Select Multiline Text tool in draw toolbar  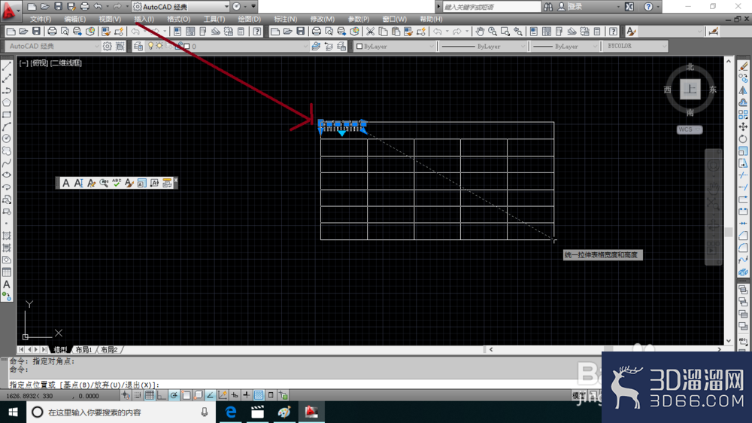[7, 285]
